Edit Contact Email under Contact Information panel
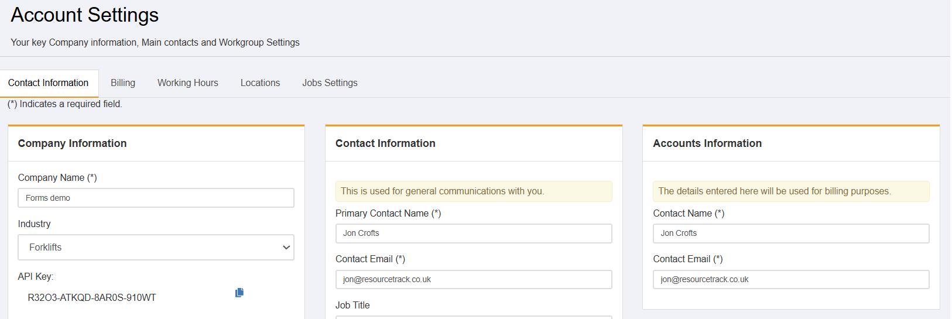This screenshot has width=952, height=319. pyautogui.click(x=474, y=279)
